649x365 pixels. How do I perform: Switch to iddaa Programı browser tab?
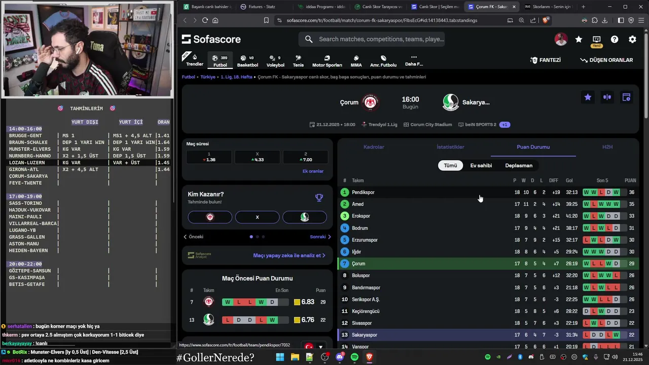pos(321,7)
